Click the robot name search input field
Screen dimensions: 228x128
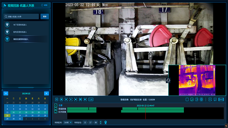point(21,16)
